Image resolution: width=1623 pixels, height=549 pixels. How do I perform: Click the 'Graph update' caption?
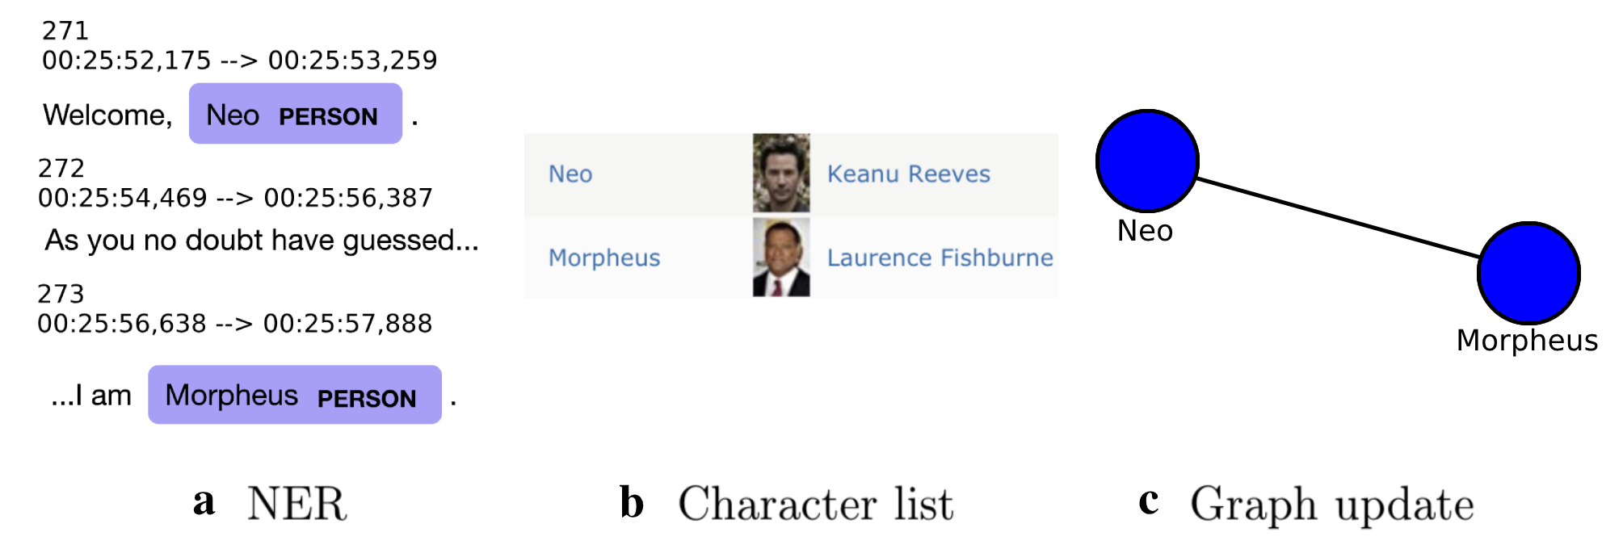pos(1332,505)
